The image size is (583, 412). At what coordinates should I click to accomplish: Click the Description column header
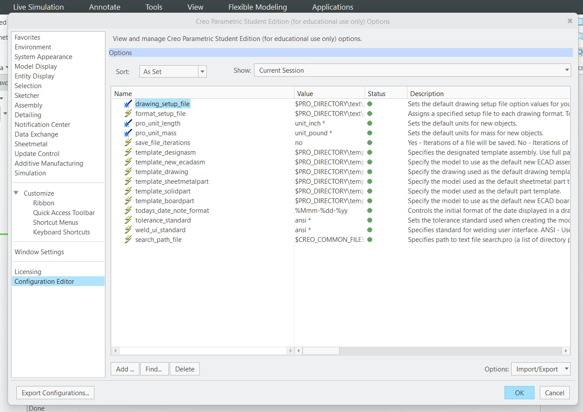click(489, 93)
